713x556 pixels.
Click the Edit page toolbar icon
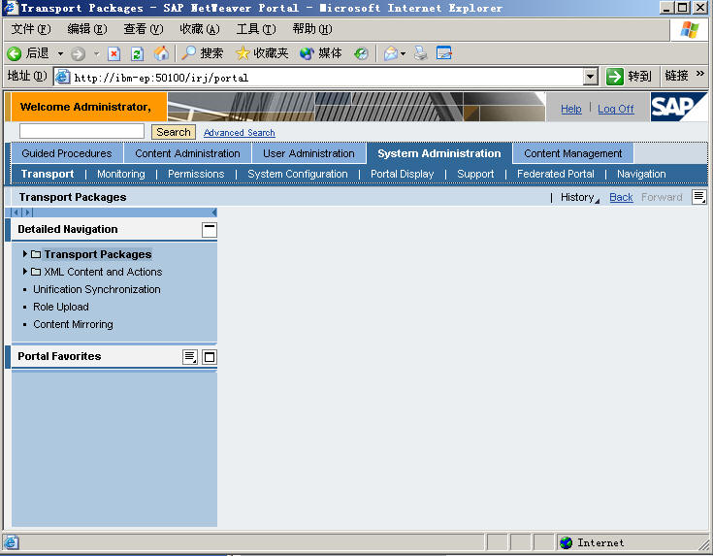point(444,53)
